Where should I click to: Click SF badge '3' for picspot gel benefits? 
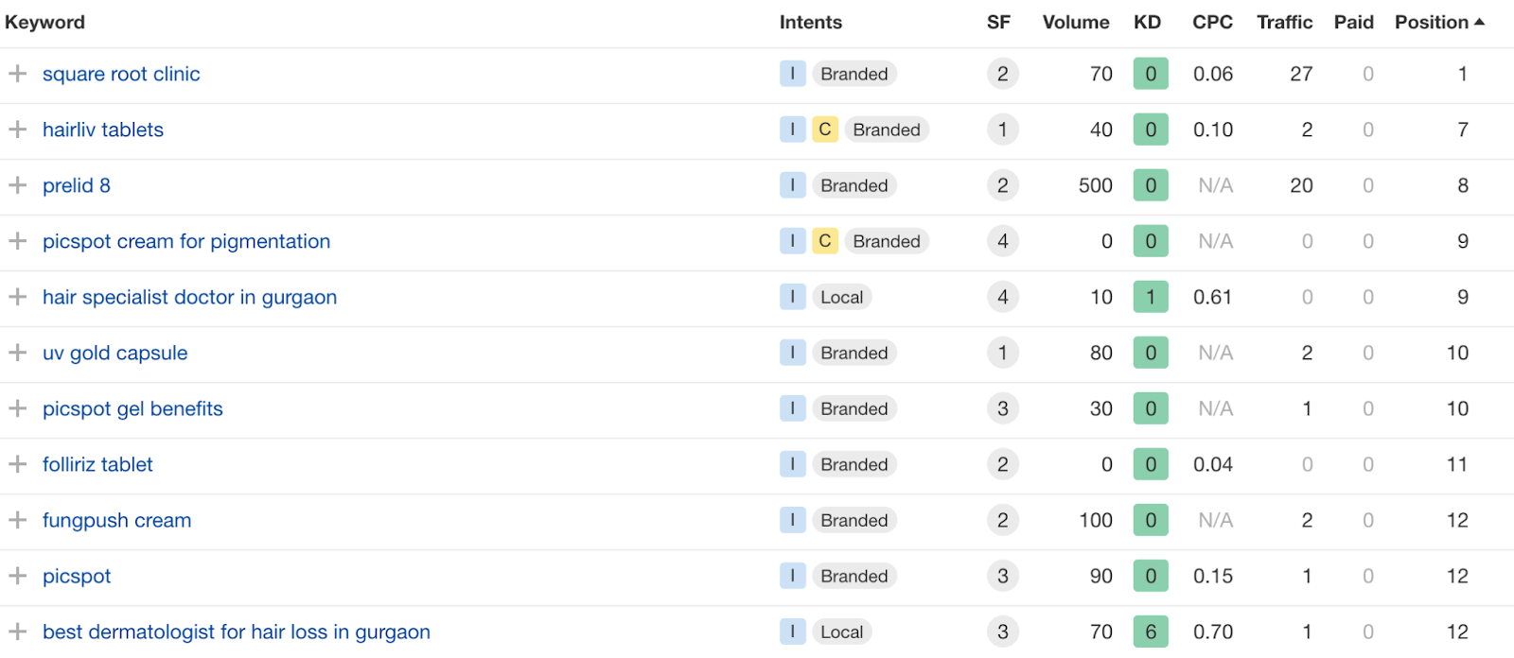click(1002, 408)
